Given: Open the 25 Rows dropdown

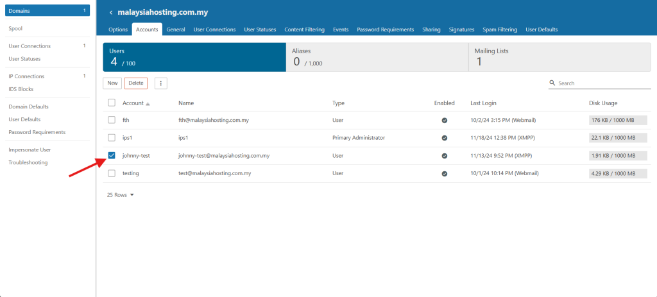Looking at the screenshot, I should [x=121, y=195].
